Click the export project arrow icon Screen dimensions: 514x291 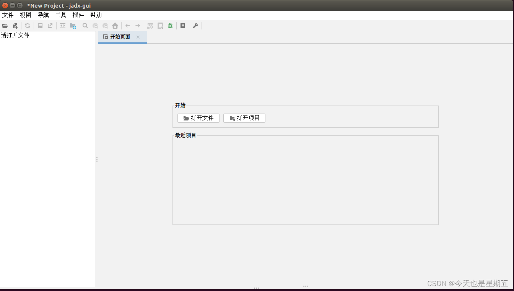pyautogui.click(x=50, y=26)
